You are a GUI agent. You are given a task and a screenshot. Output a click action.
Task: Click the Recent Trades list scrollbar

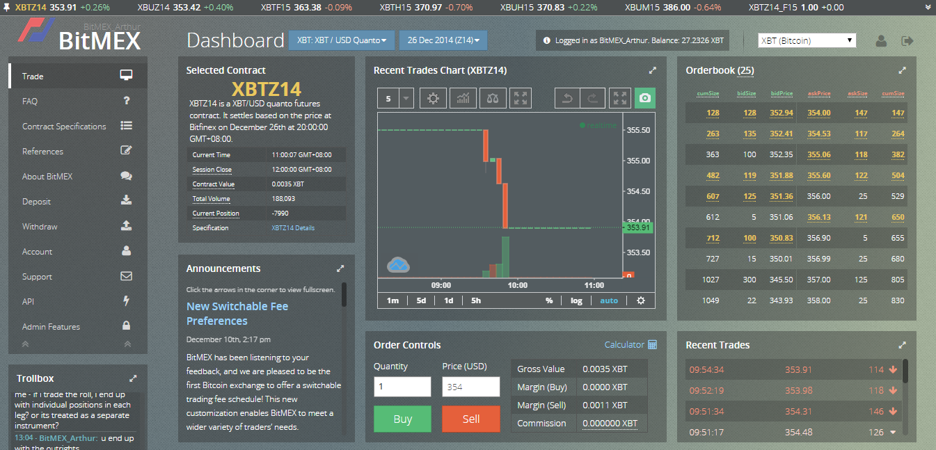pyautogui.click(x=905, y=371)
